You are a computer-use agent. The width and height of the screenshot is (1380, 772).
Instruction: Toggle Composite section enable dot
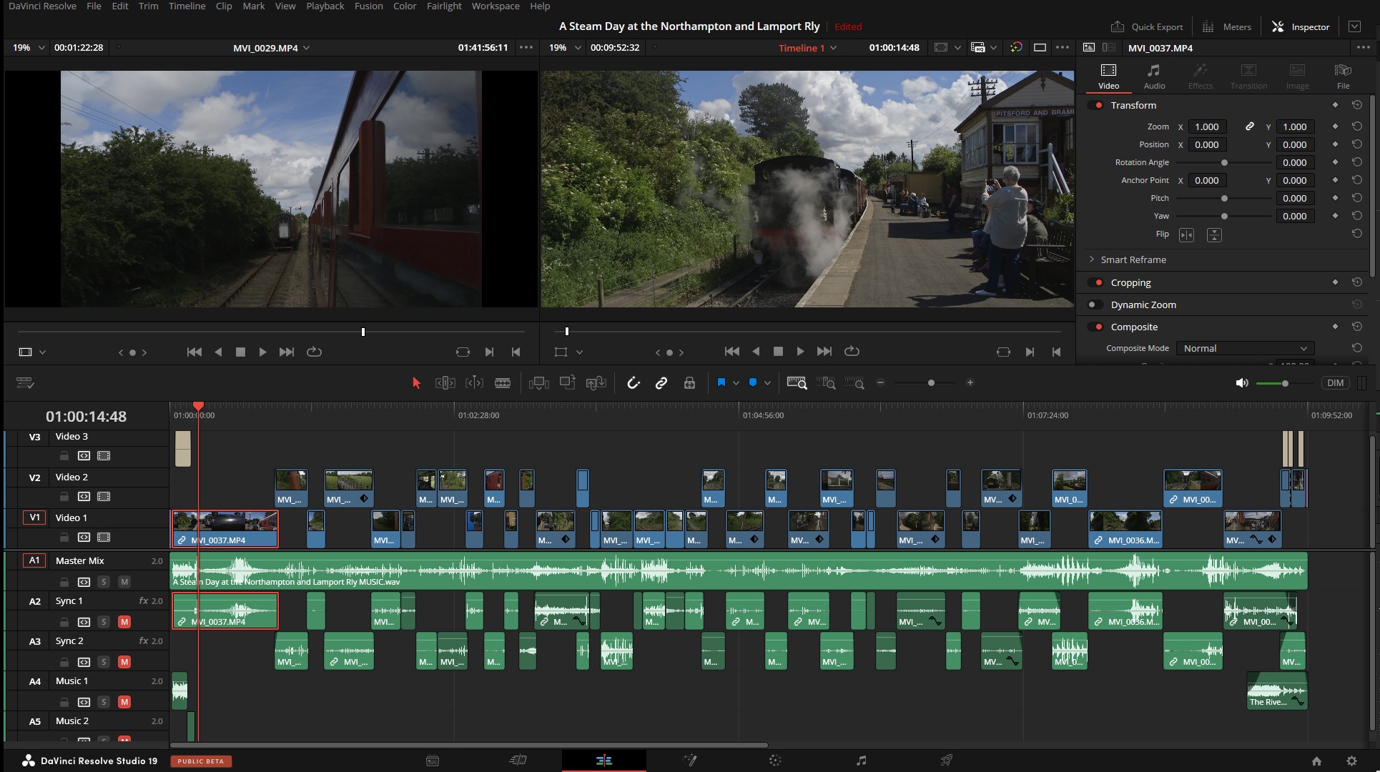[x=1097, y=327]
